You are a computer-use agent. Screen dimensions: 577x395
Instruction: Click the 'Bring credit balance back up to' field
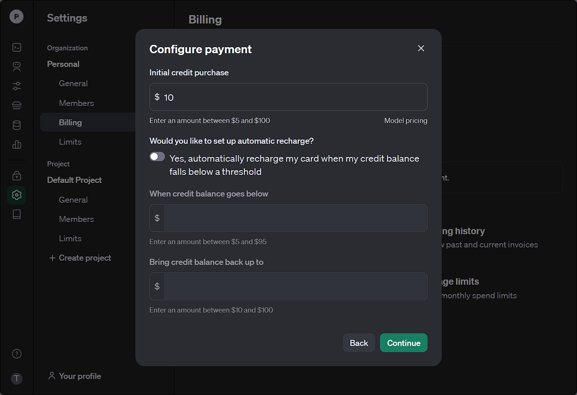(x=295, y=286)
